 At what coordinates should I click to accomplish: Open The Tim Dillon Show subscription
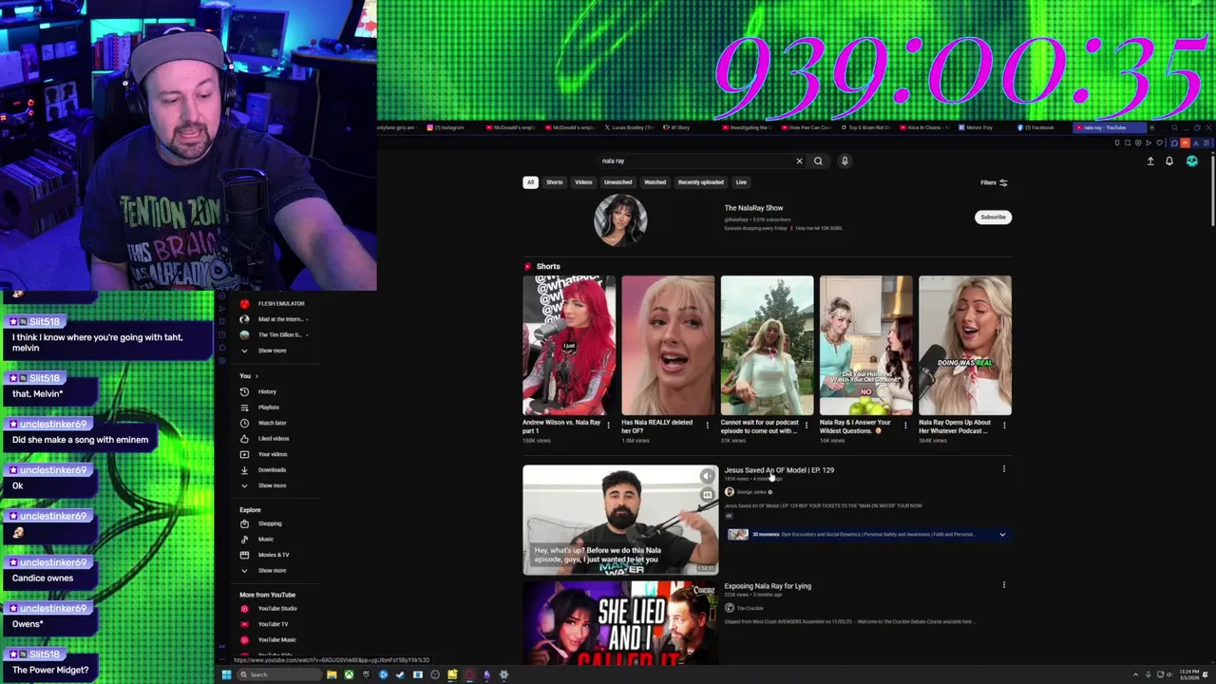tap(279, 334)
